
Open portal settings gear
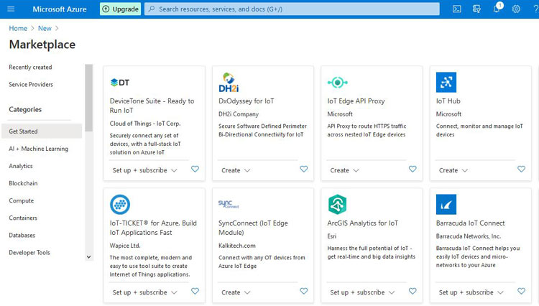(516, 9)
